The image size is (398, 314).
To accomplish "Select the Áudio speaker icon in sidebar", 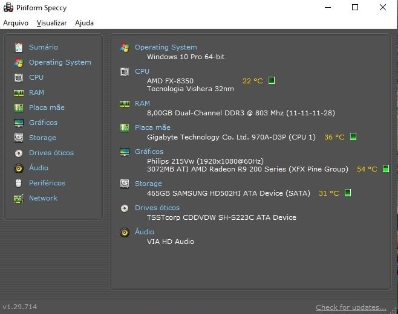I will pos(19,168).
